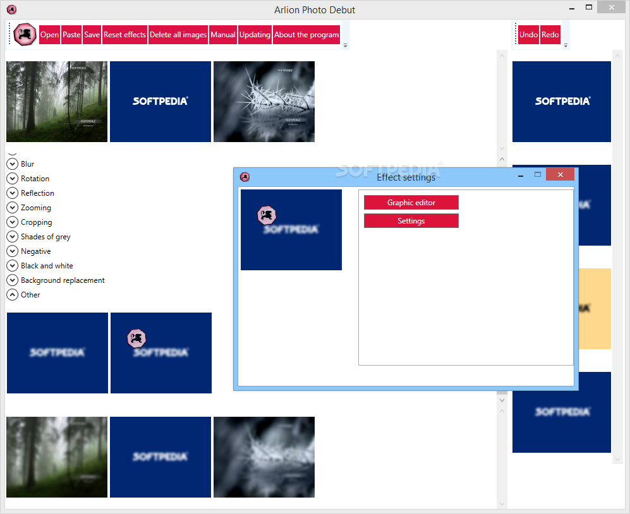Click the Redo button
This screenshot has height=514, width=630.
pyautogui.click(x=550, y=35)
